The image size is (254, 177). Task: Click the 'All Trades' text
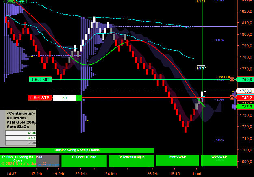click(x=17, y=118)
